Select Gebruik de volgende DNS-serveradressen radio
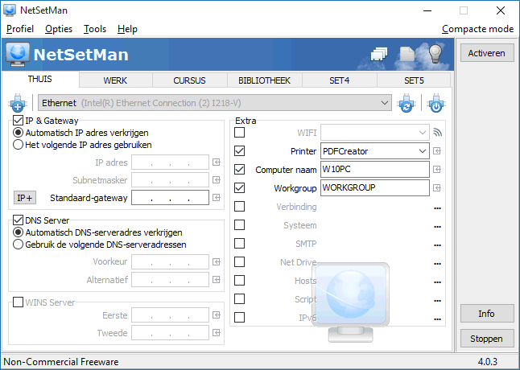The width and height of the screenshot is (520, 370). (18, 245)
